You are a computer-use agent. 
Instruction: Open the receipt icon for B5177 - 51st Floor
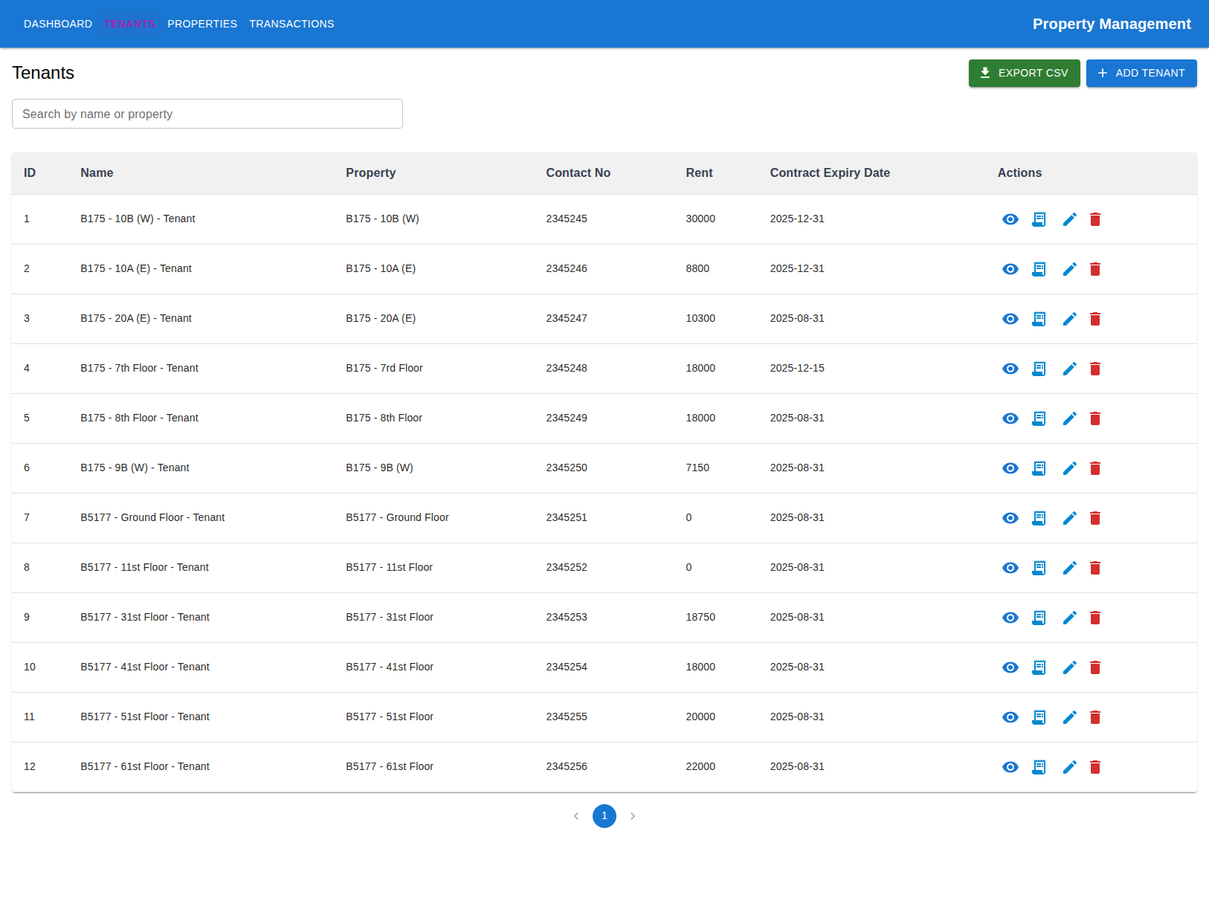point(1039,716)
